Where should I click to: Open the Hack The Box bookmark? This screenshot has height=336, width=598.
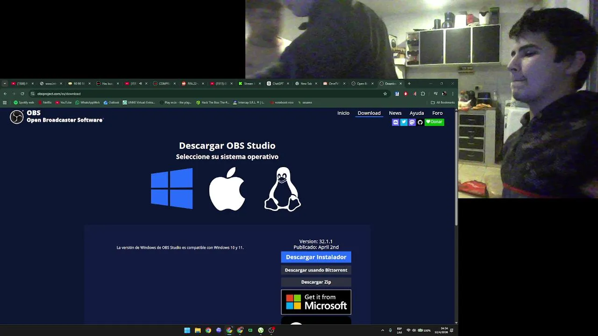[x=213, y=103]
